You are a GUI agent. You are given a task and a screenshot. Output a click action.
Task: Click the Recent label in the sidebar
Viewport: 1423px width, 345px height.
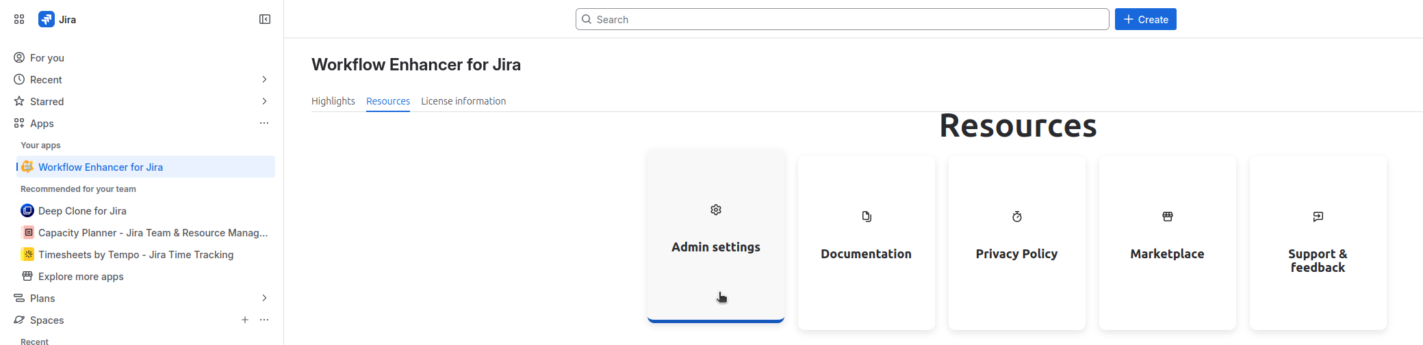point(46,79)
